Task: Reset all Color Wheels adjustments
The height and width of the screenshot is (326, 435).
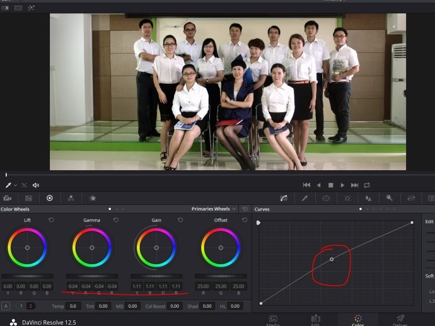Action: [x=245, y=209]
